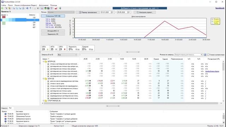Click the yellow folder icon for group ШПОРА

click(46, 61)
